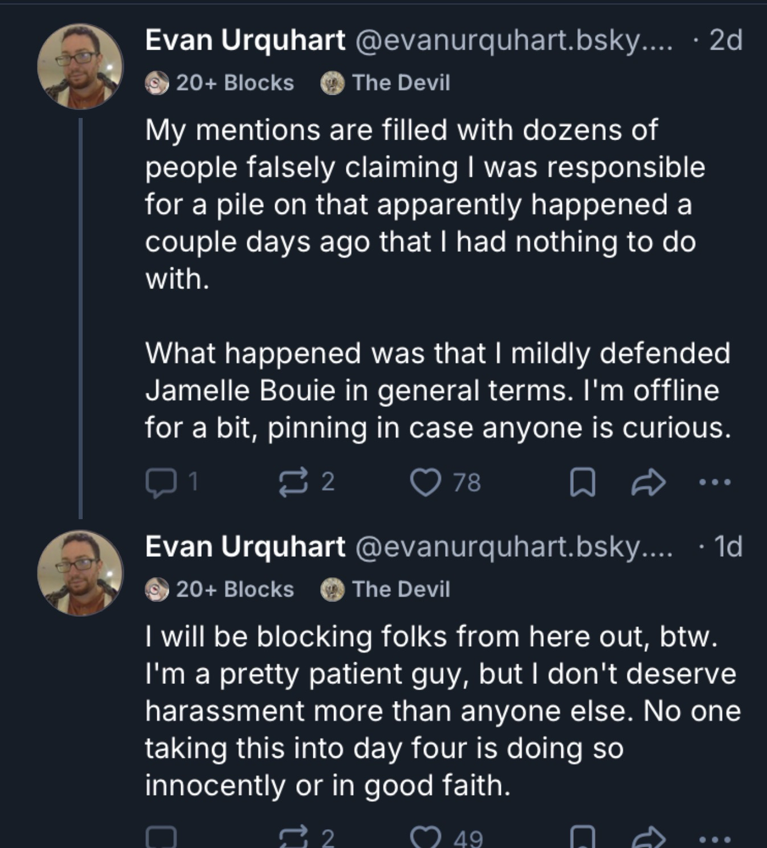Repost the first post about mentions
The image size is (767, 848).
pos(293,483)
